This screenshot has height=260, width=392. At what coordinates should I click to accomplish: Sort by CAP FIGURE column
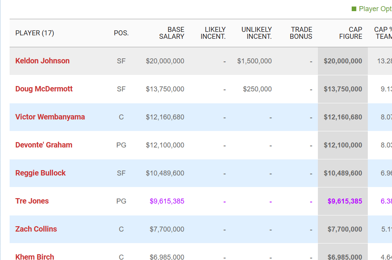[351, 33]
